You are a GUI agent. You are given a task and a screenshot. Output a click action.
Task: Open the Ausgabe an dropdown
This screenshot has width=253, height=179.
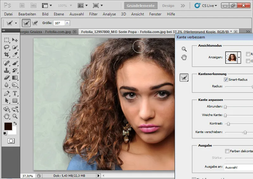[x=238, y=167]
